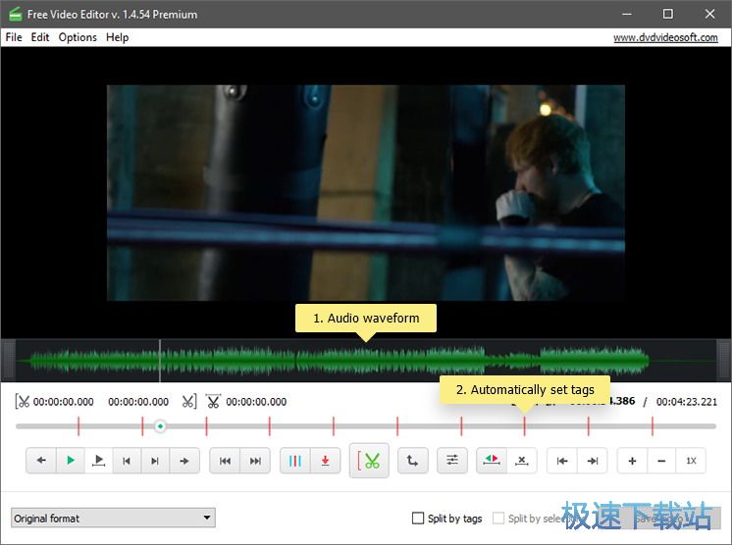Click the selection end scissors icon
732x545 pixels.
point(188,402)
